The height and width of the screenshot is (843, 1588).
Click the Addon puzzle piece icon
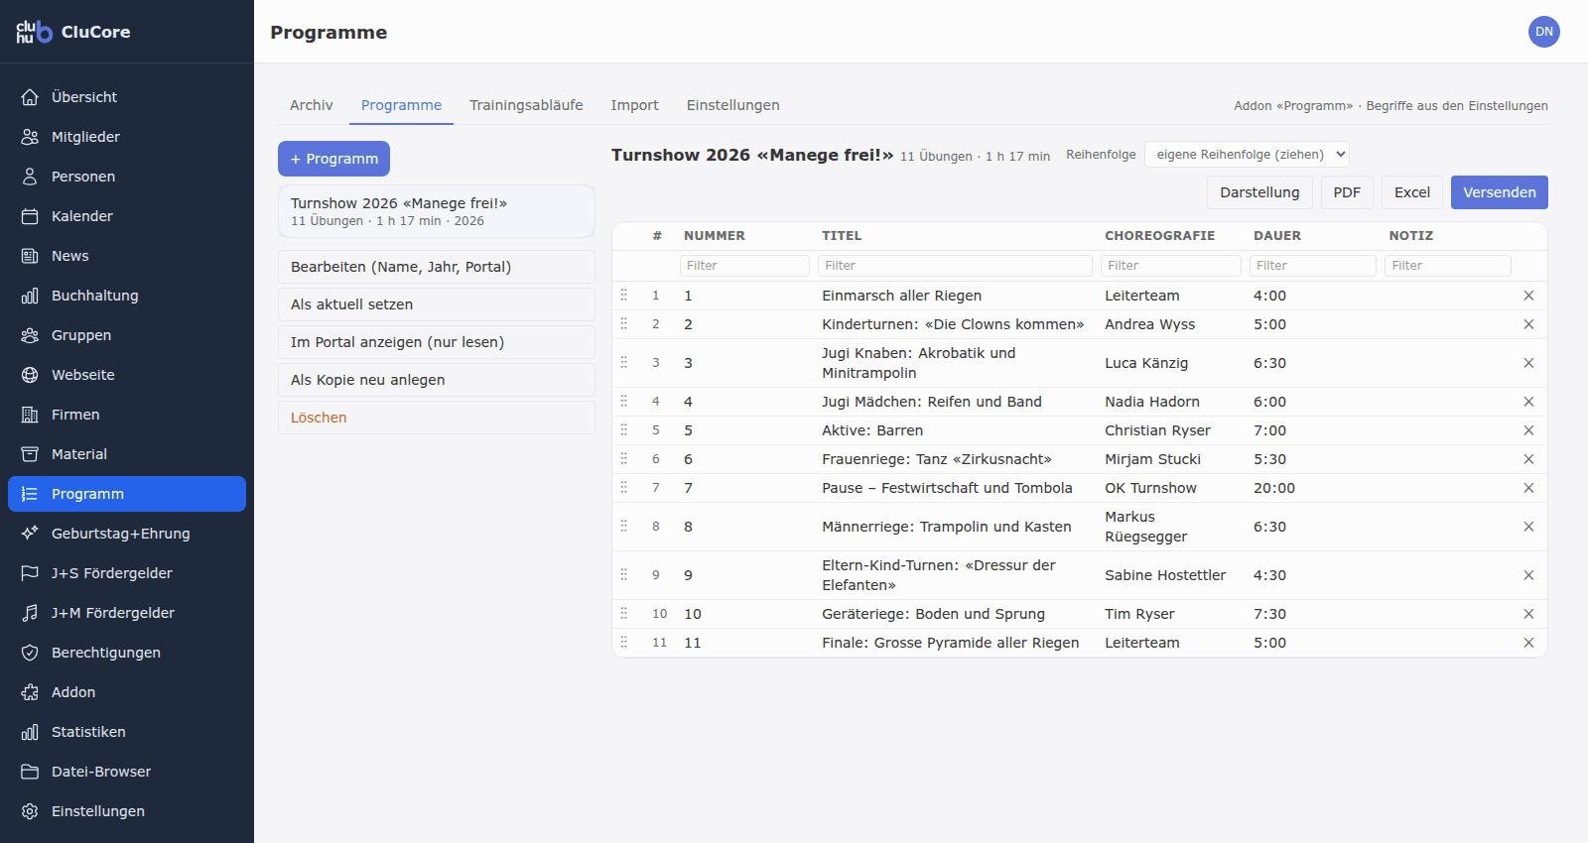[30, 692]
